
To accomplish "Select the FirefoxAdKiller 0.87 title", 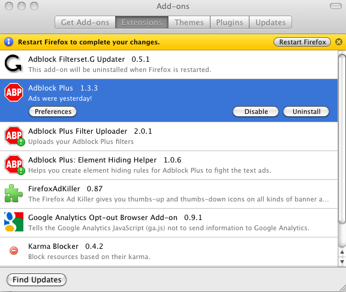I will click(65, 189).
